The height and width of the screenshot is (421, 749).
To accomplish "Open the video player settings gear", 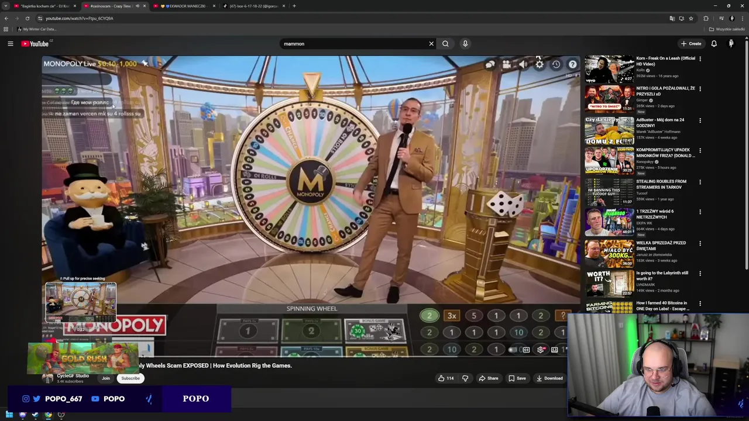I will point(541,350).
